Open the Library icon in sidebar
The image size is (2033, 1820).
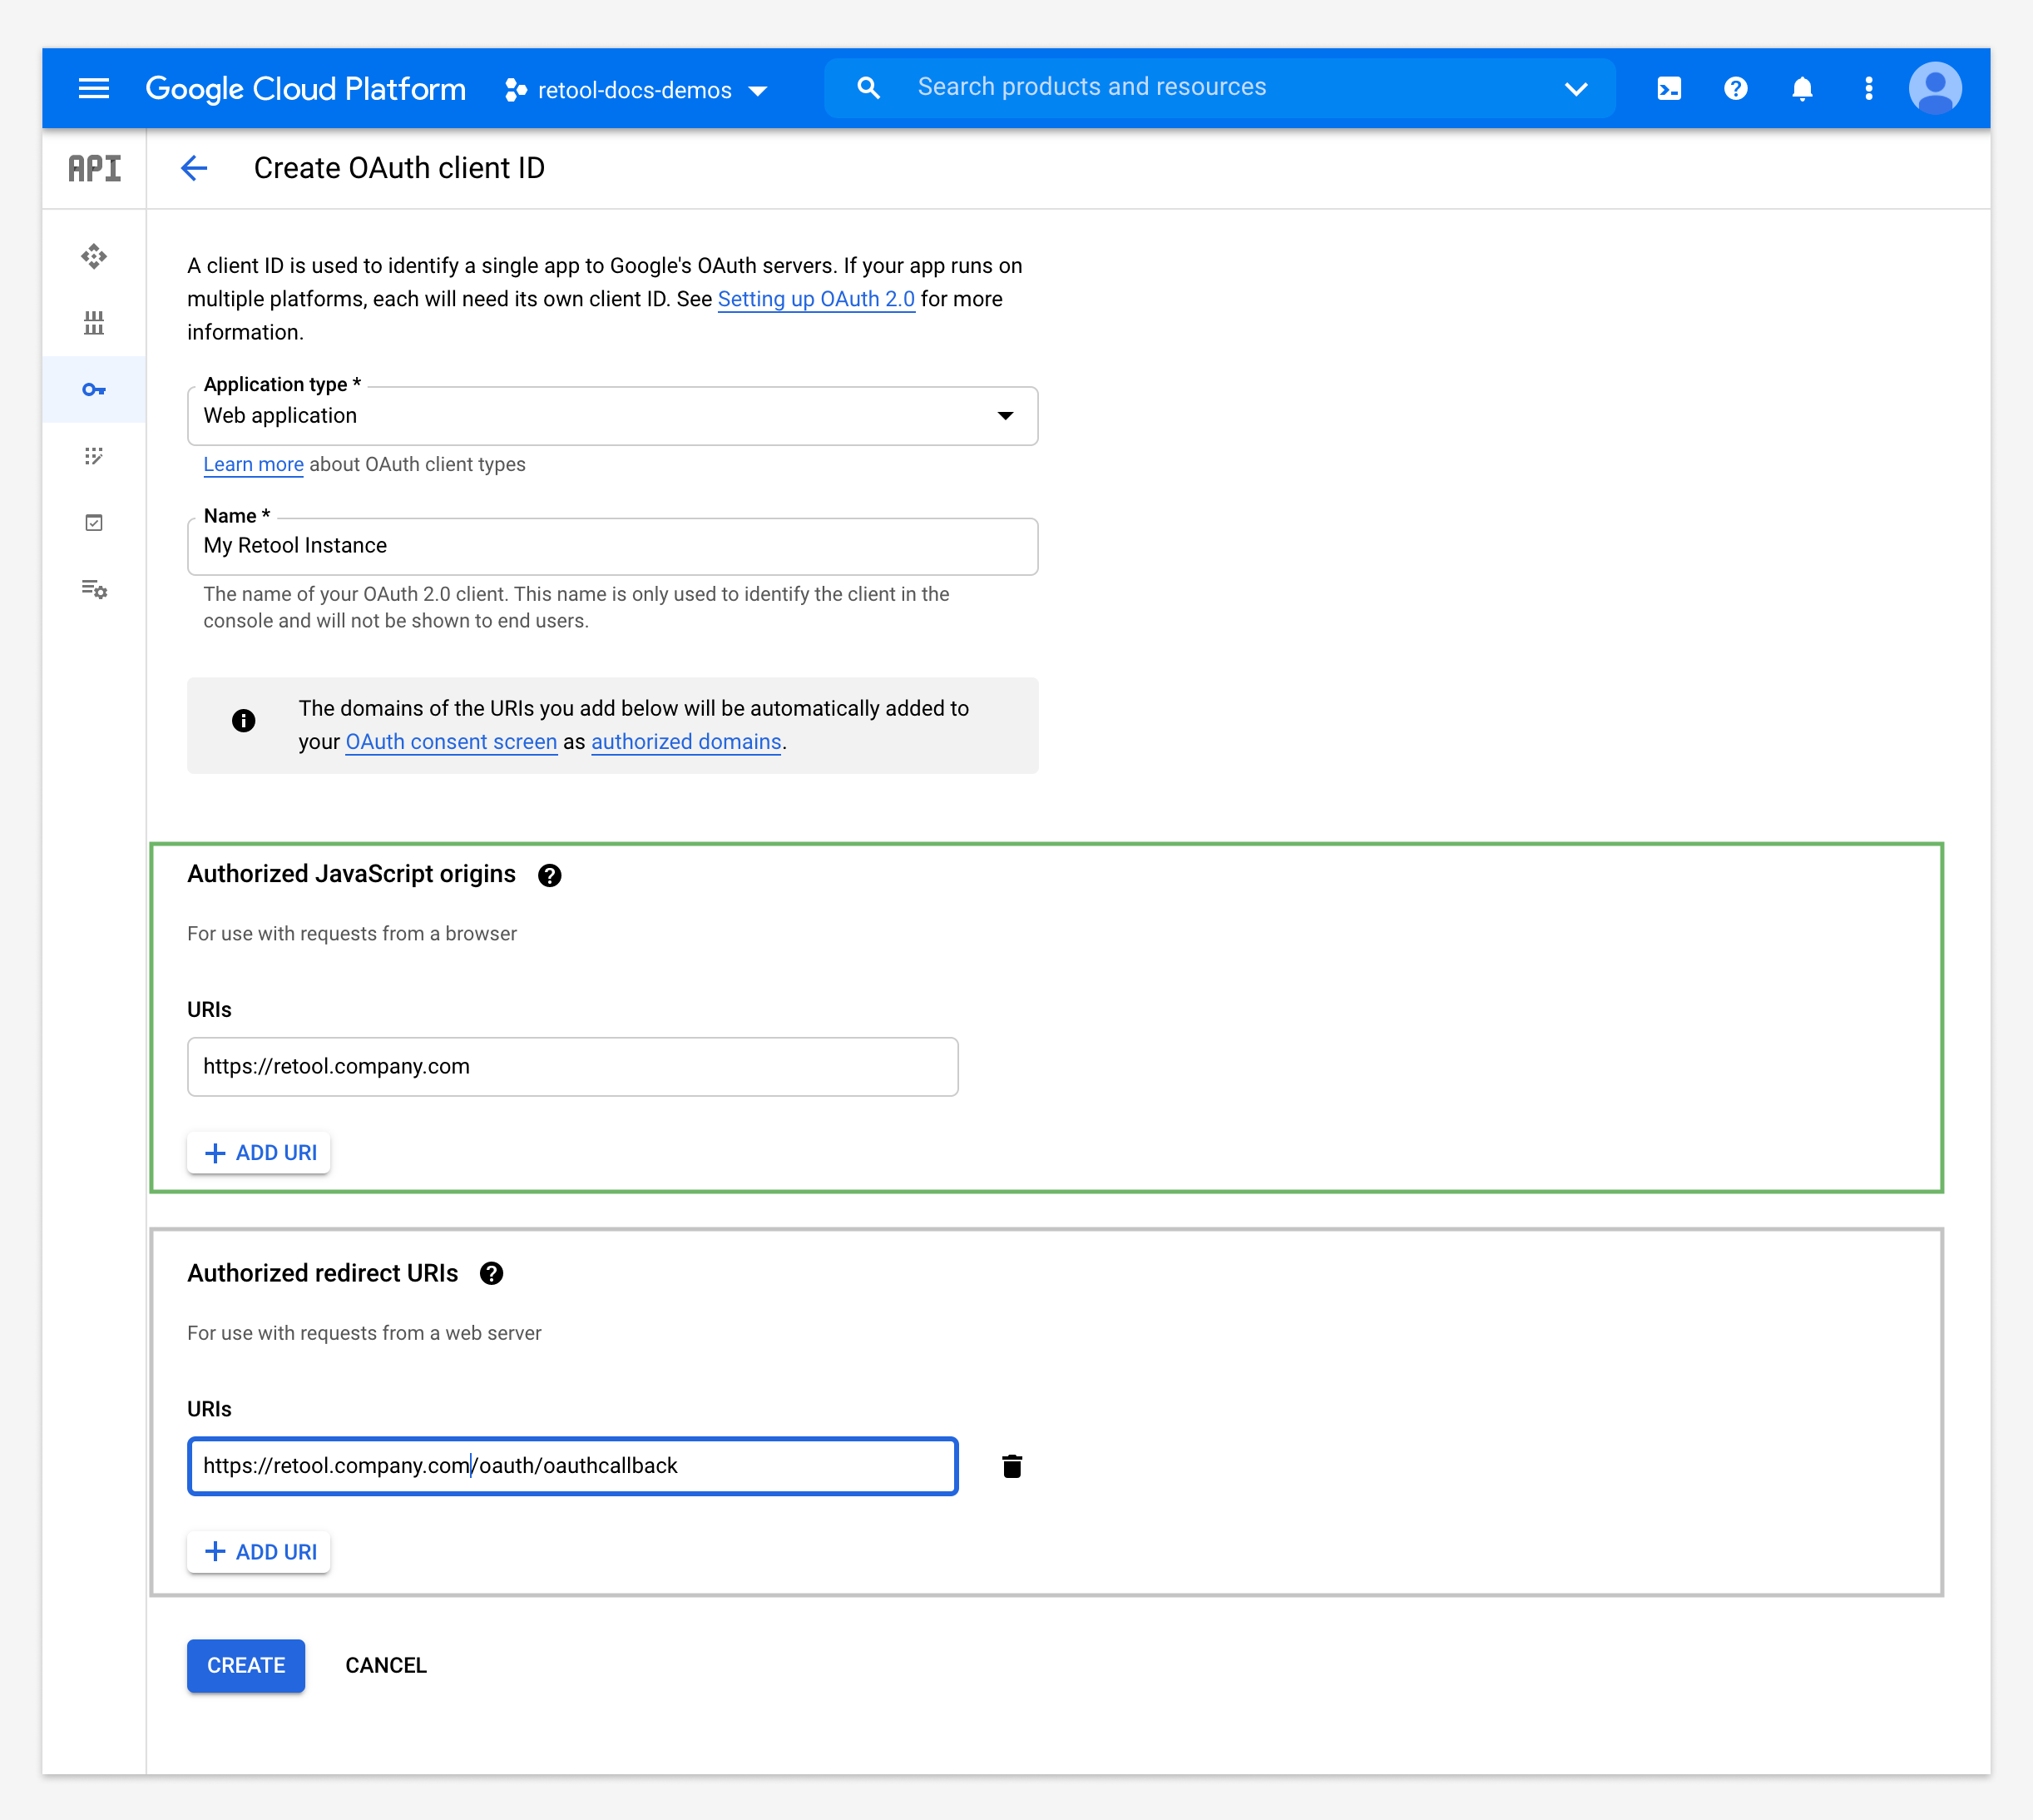(94, 323)
